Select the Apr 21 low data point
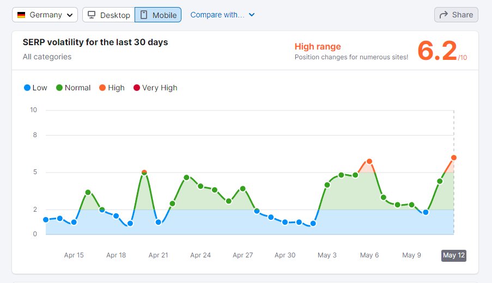 pos(159,222)
